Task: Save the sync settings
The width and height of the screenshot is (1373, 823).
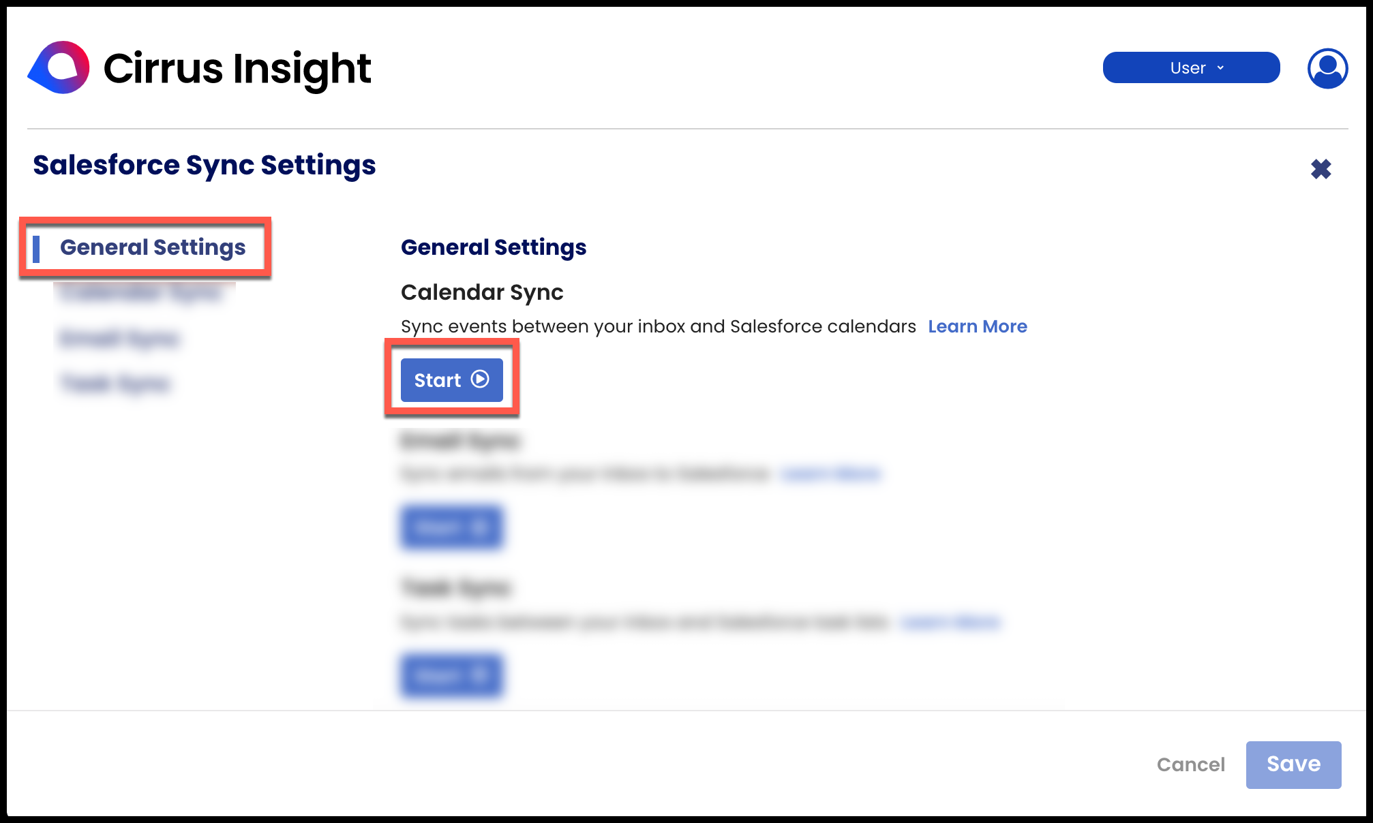Action: pyautogui.click(x=1293, y=764)
